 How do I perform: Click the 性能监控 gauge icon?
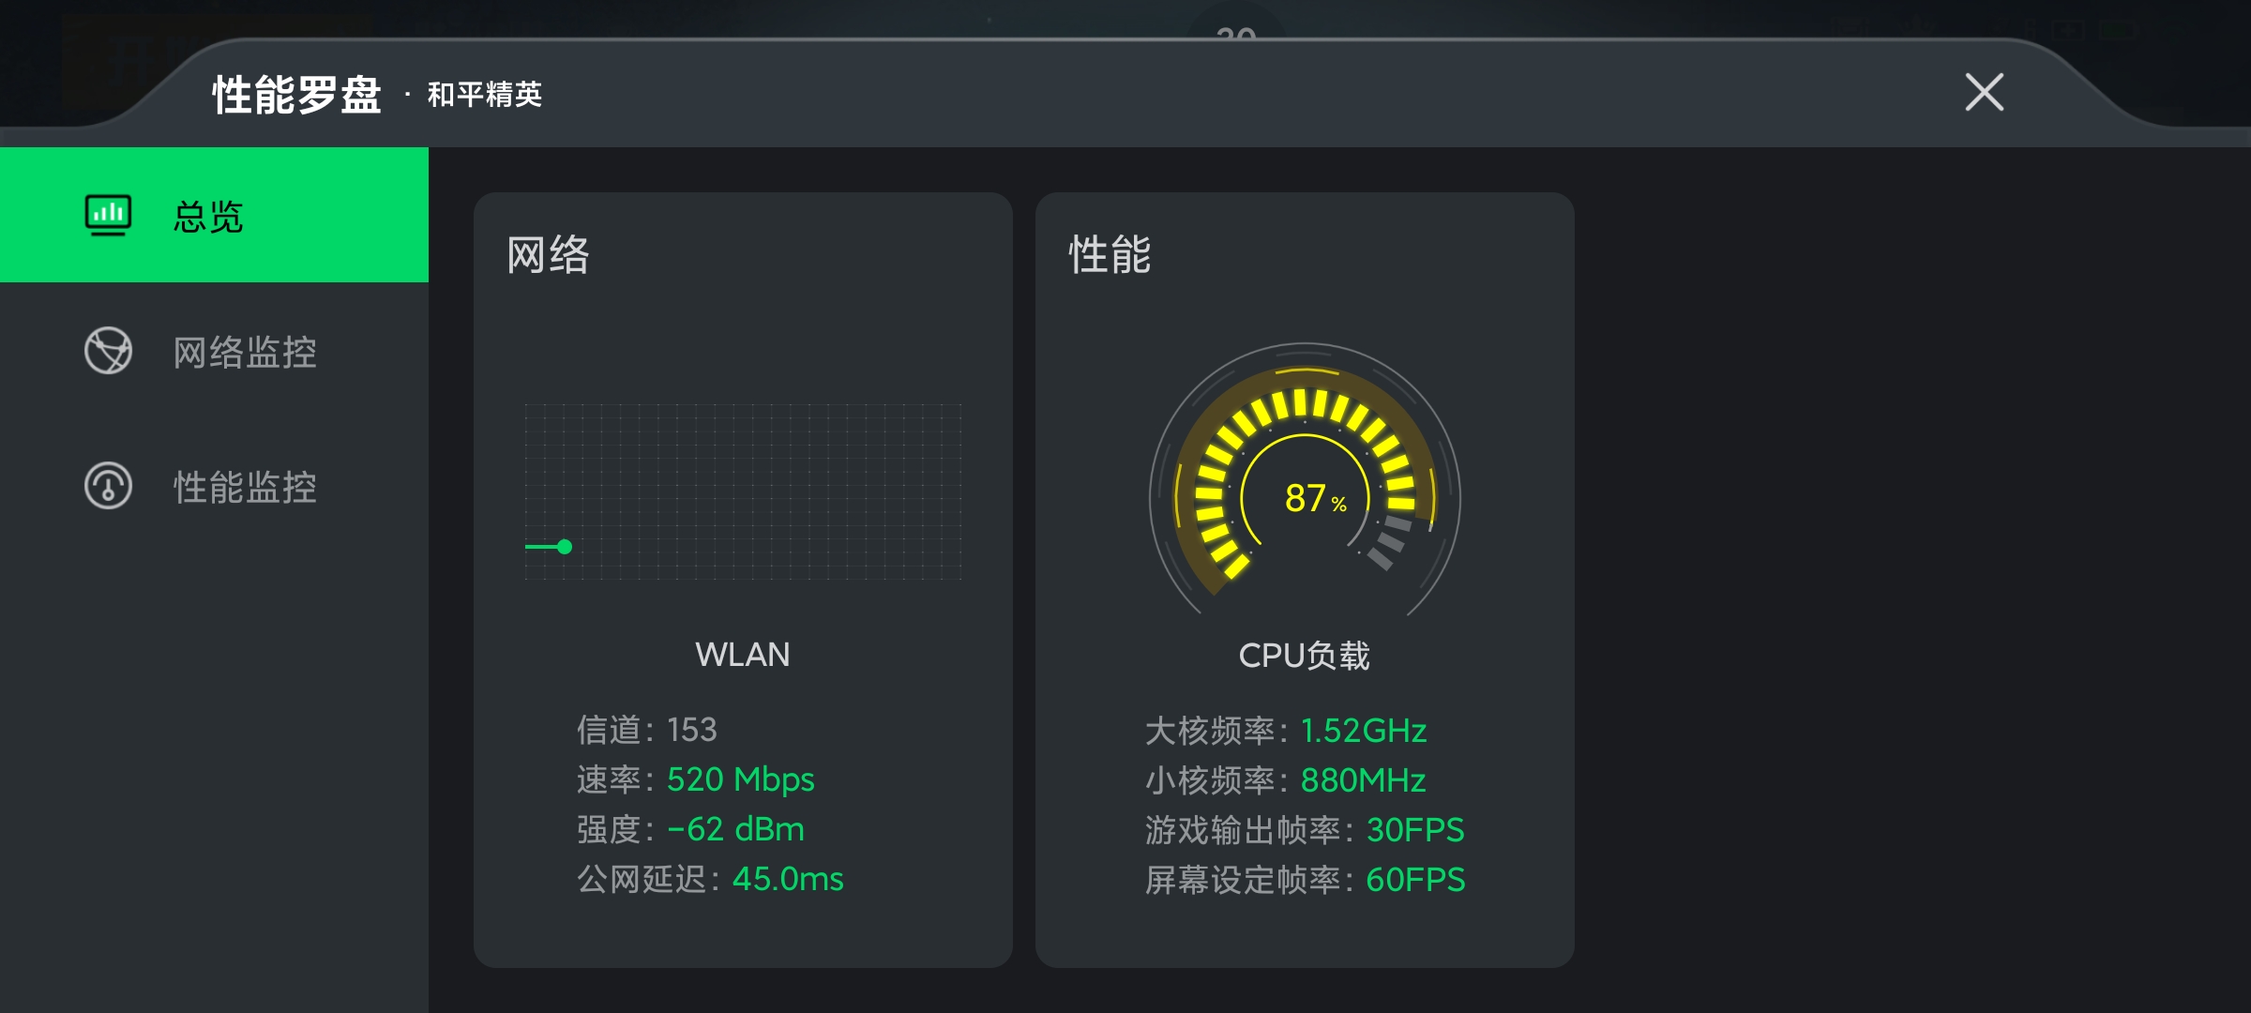(108, 486)
